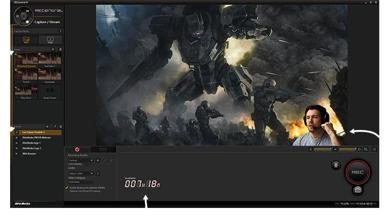Start recording with the REC button
Viewport: 392px width, 217px height.
tap(357, 172)
